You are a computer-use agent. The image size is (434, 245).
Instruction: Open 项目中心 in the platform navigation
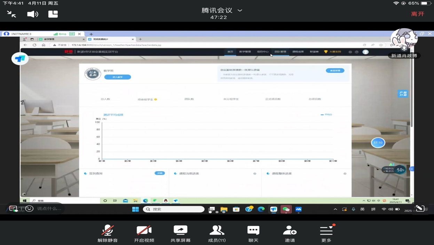(262, 52)
